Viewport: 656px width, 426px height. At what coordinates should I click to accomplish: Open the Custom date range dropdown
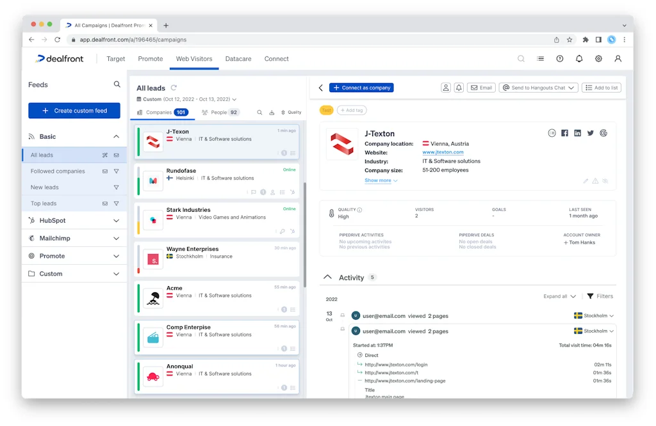pyautogui.click(x=186, y=99)
